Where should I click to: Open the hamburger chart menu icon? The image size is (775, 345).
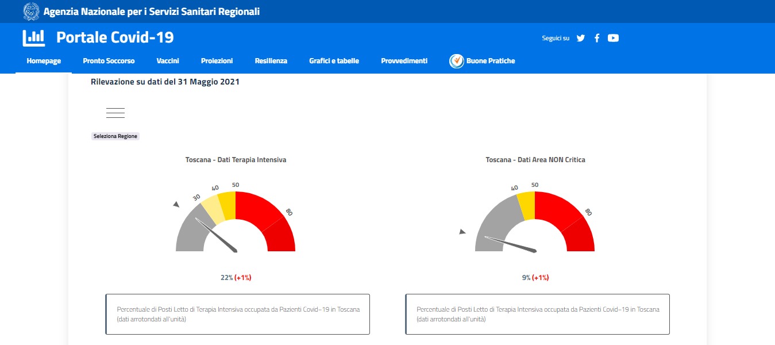pos(115,113)
